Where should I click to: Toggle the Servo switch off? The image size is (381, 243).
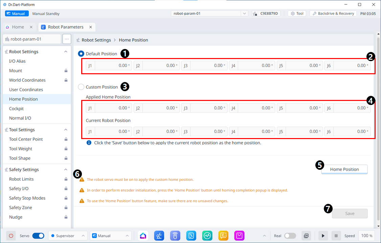click(x=38, y=236)
